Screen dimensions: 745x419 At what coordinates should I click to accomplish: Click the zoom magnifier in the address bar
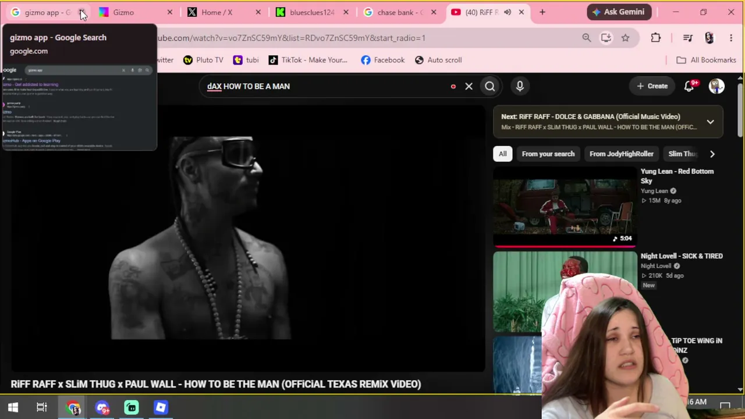point(587,38)
